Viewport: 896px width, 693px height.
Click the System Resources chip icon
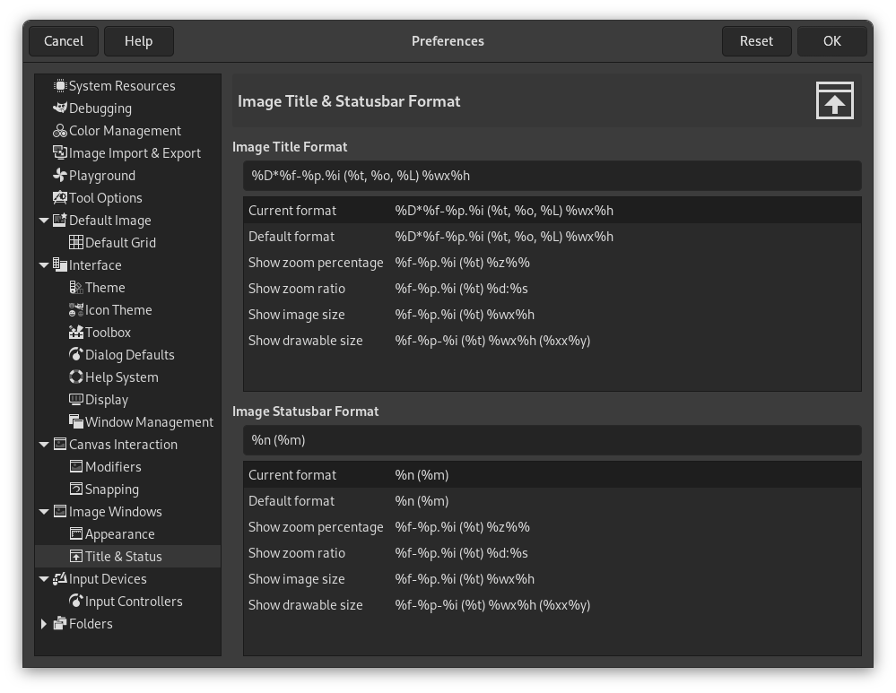coord(59,85)
